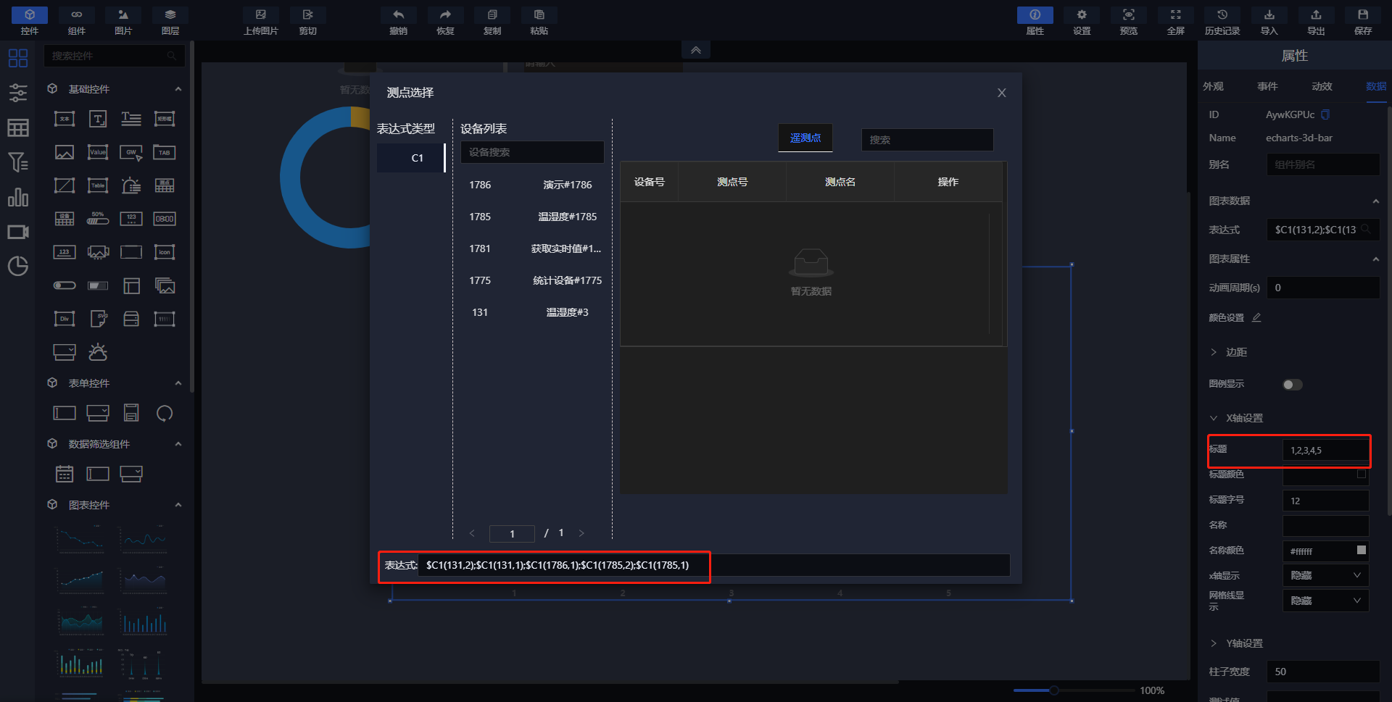Viewport: 1392px width, 702px height.
Task: Select the video camera category icon in left rail
Action: coord(18,232)
